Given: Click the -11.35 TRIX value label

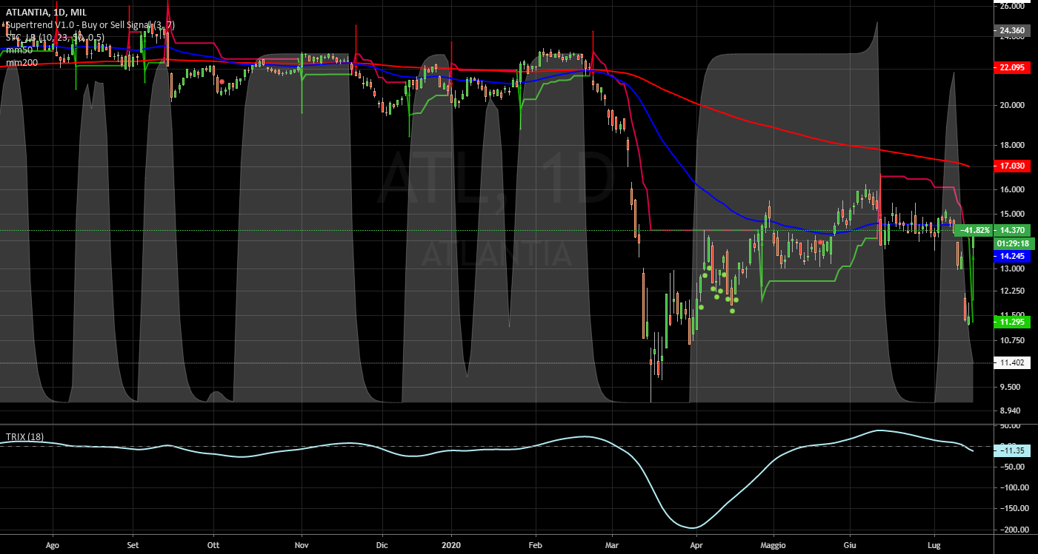Looking at the screenshot, I should tap(1012, 450).
